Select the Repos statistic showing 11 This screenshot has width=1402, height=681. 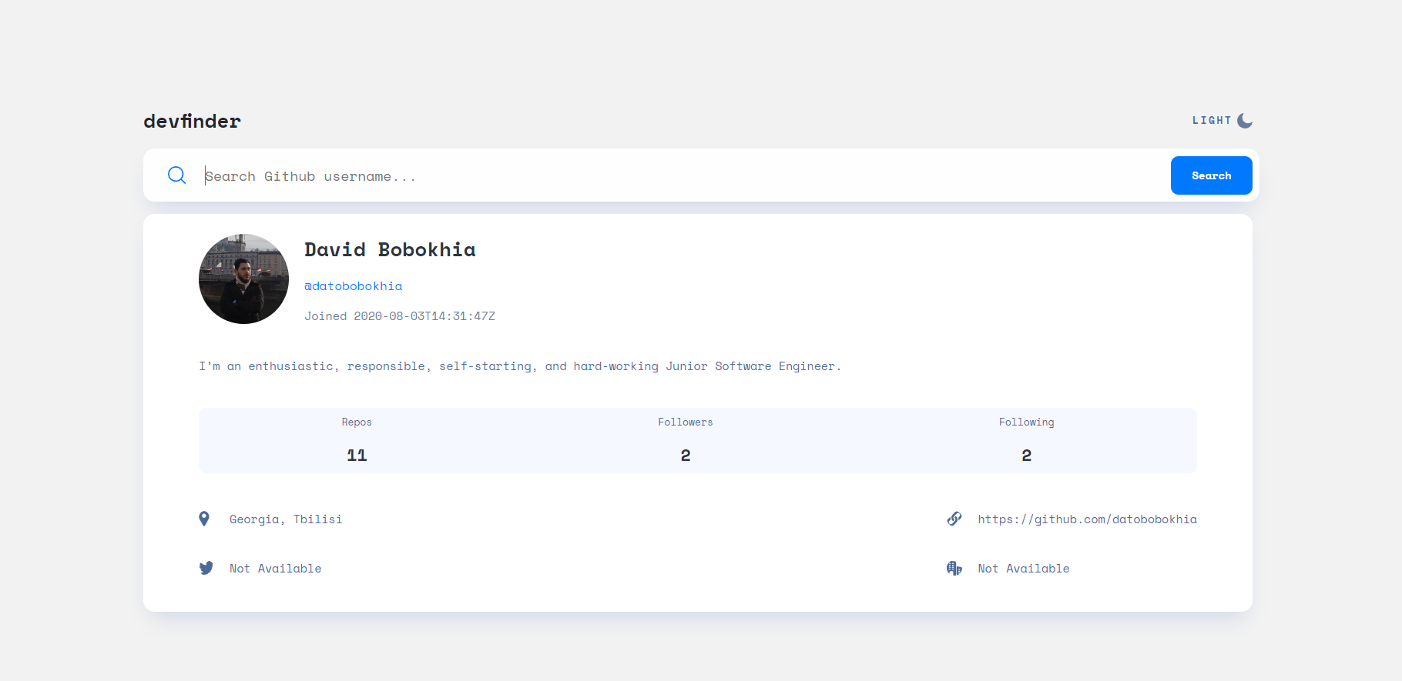pos(357,455)
